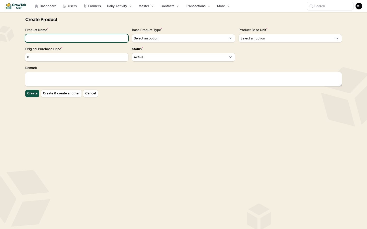Screen dimensions: 367x229
Task: Click the Remark textarea resize handle
Action: (340, 85)
